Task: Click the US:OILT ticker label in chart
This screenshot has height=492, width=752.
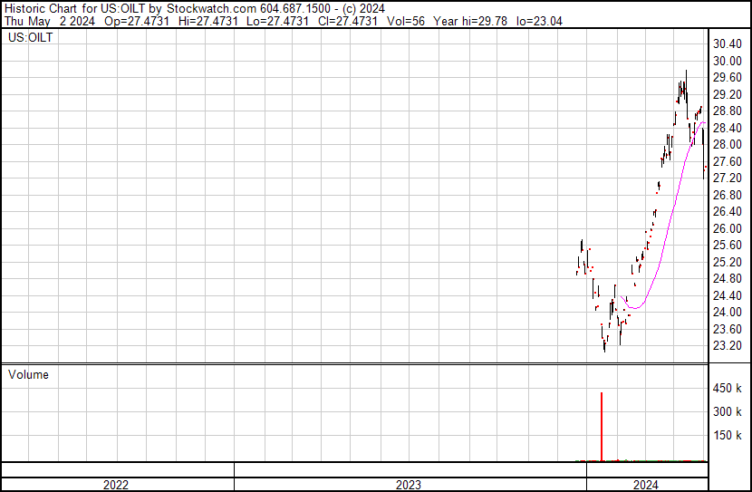Action: point(31,37)
